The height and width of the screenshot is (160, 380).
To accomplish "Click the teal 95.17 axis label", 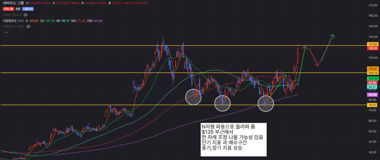I will click(373, 86).
